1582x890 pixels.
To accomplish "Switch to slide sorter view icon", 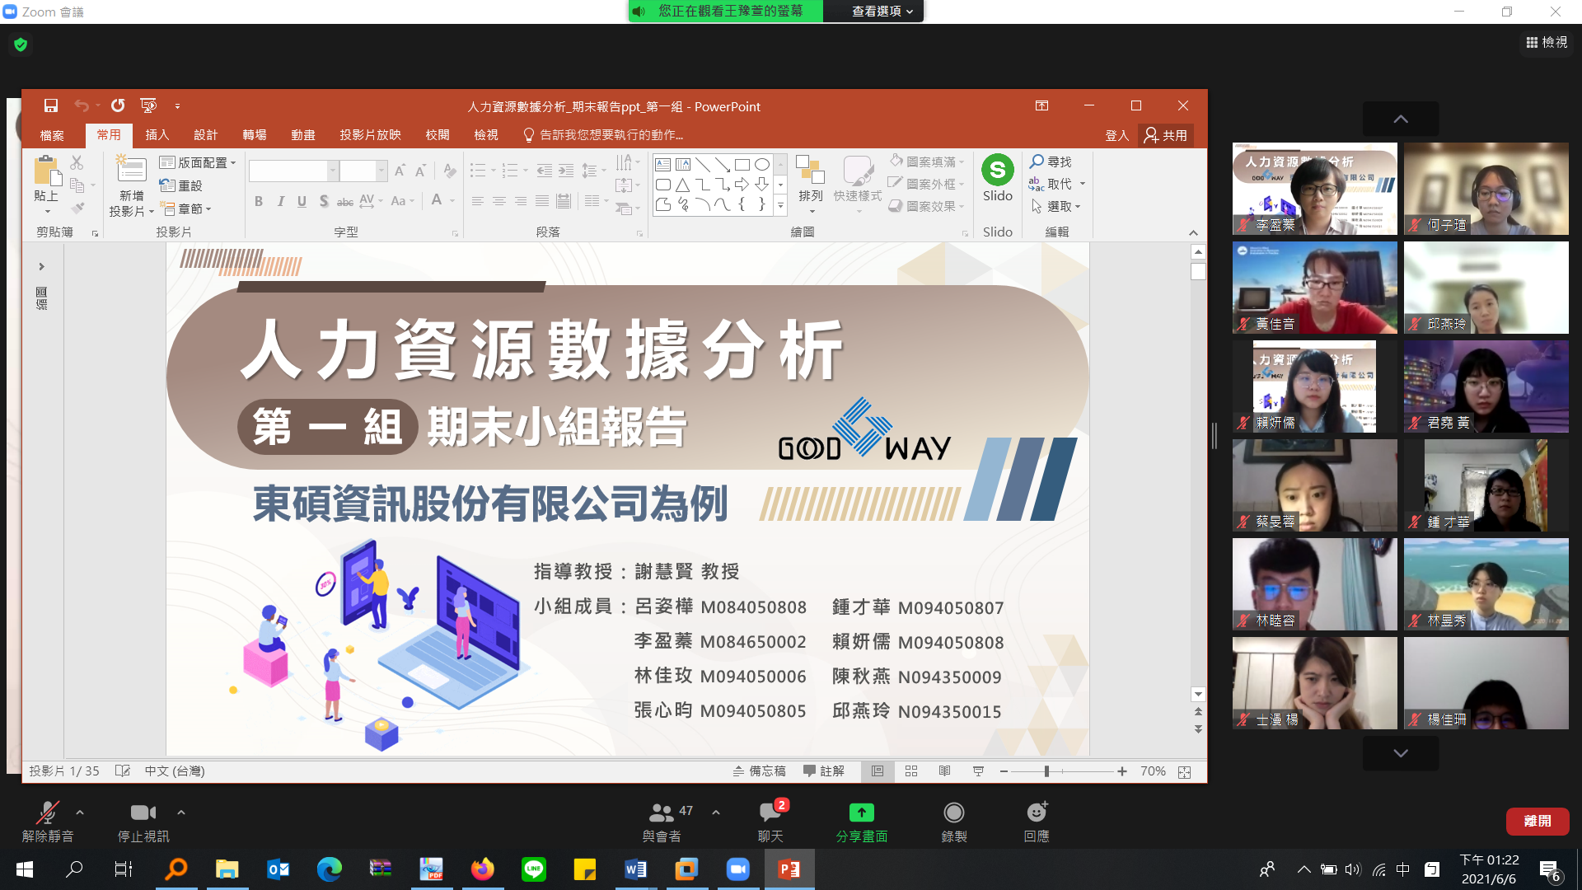I will pyautogui.click(x=911, y=771).
